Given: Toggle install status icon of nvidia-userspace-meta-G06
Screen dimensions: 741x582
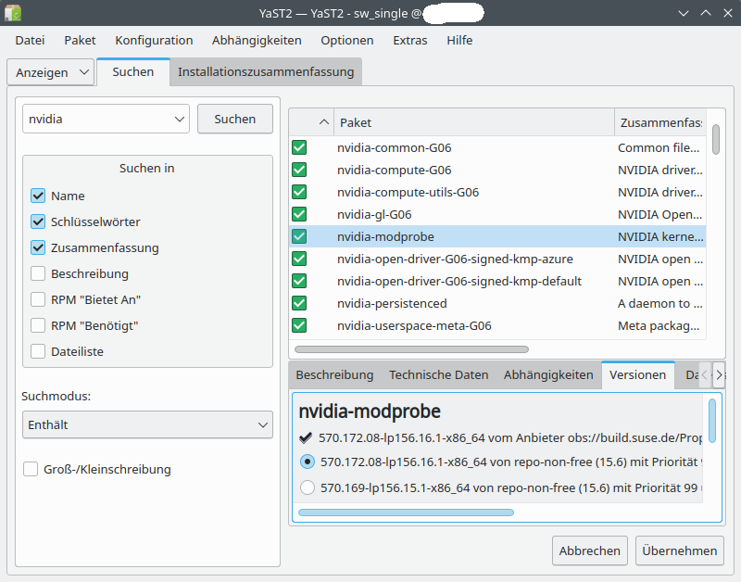Looking at the screenshot, I should [x=299, y=325].
